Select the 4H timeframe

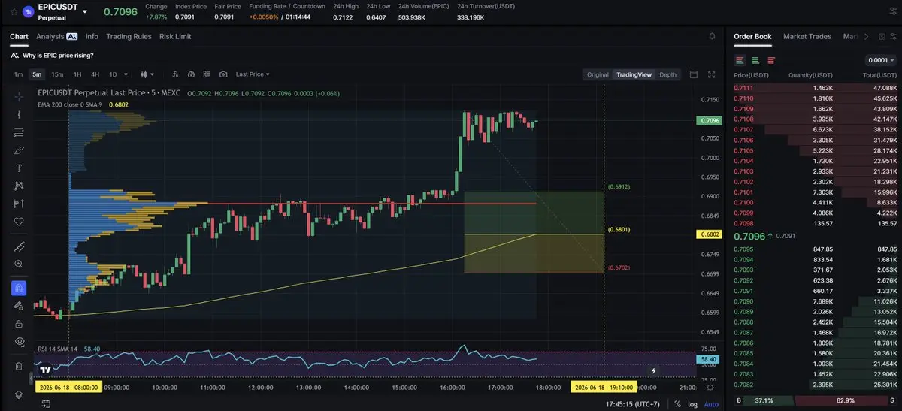pyautogui.click(x=95, y=74)
